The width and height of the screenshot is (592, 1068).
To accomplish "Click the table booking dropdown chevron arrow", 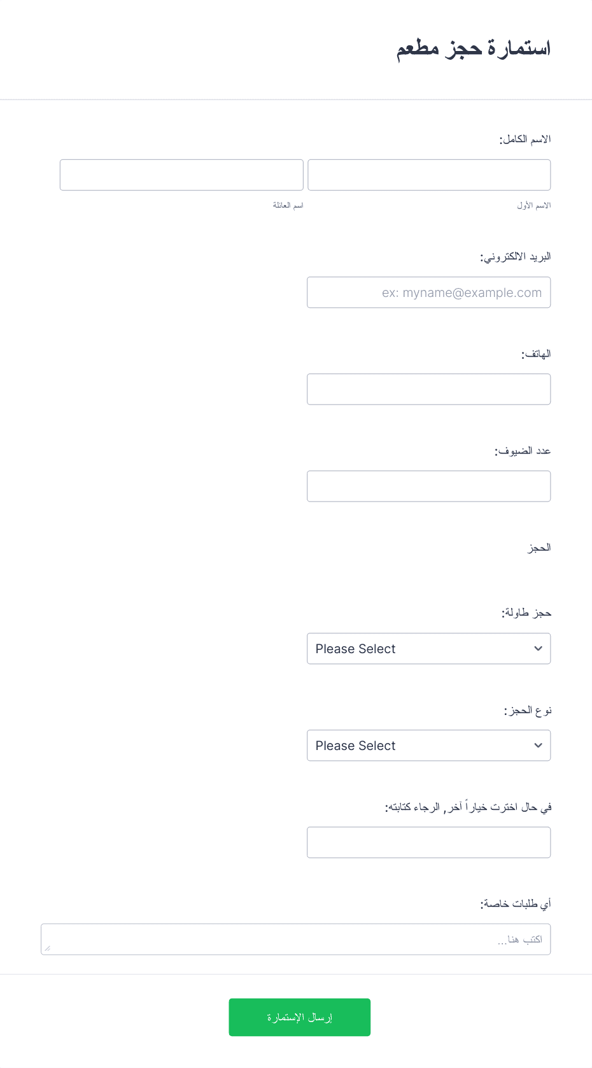I will pyautogui.click(x=538, y=649).
